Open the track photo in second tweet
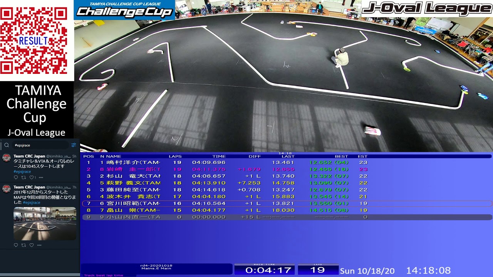The image size is (493, 277). (x=45, y=224)
